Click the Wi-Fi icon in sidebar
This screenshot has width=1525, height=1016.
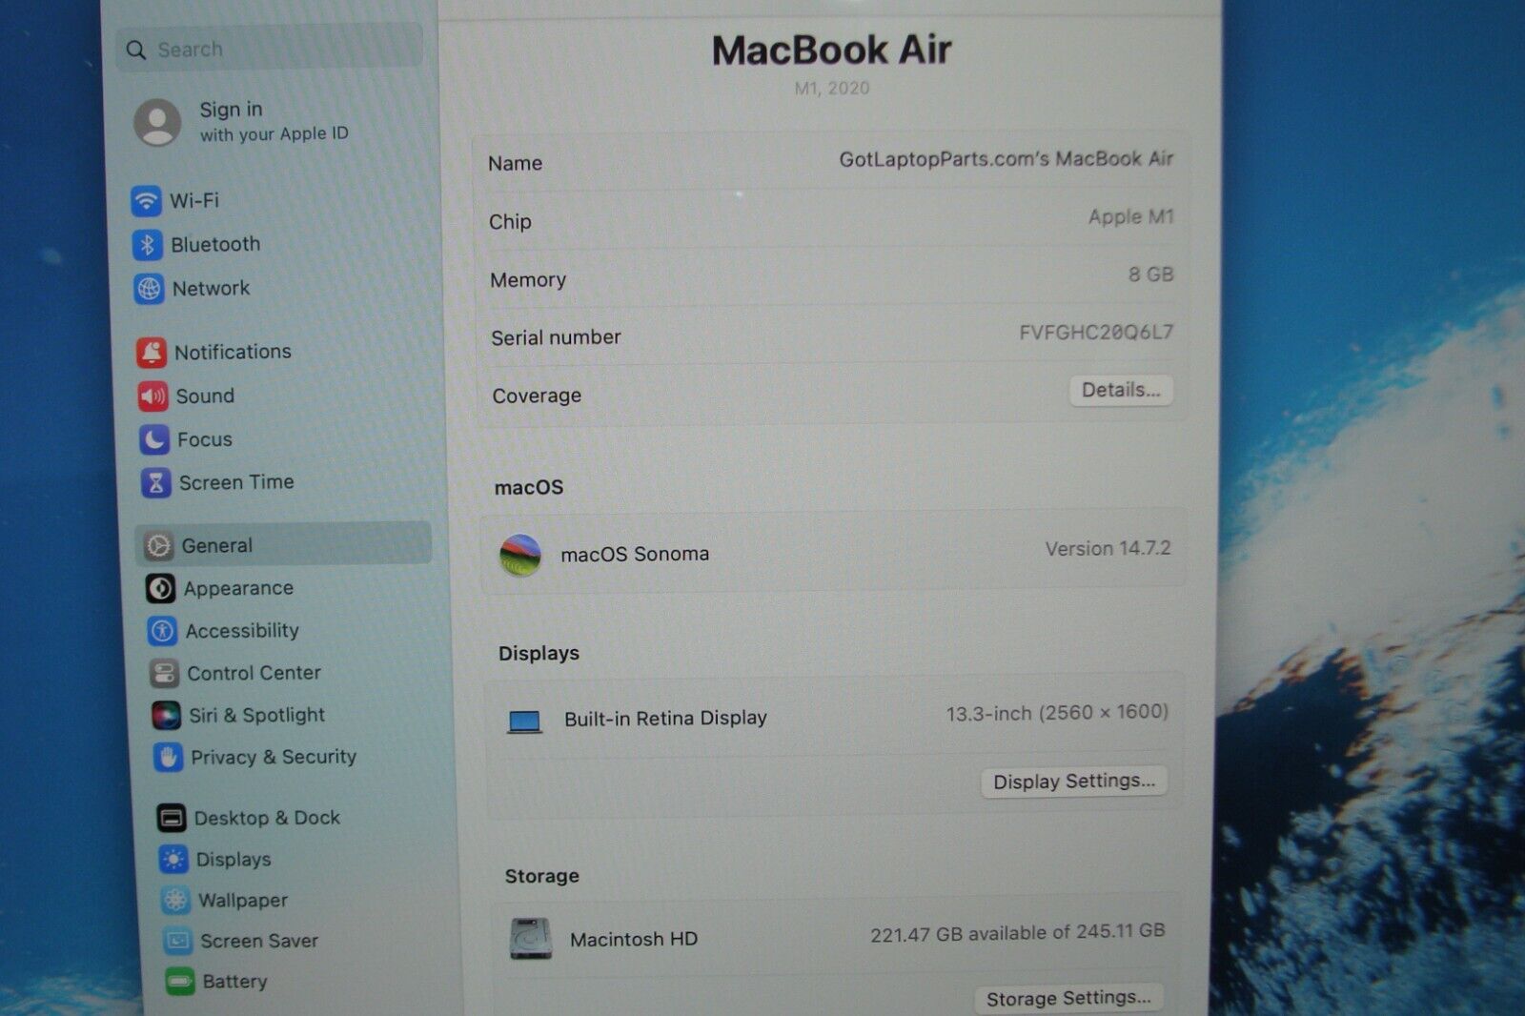146,201
